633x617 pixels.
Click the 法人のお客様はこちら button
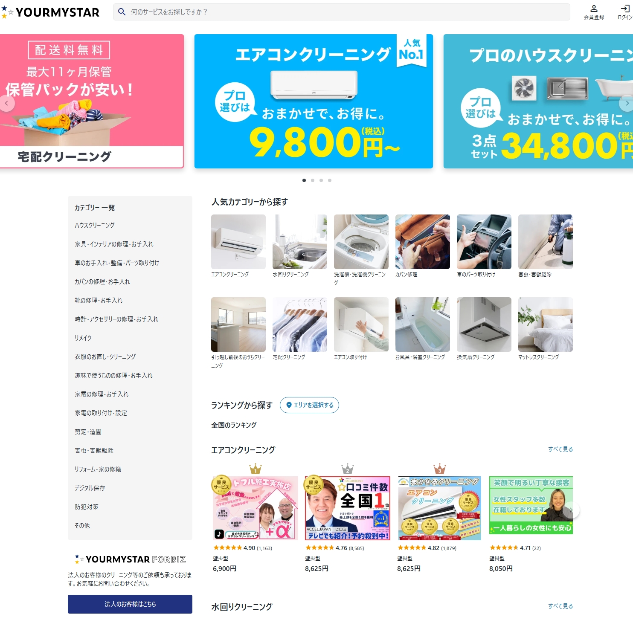[130, 604]
